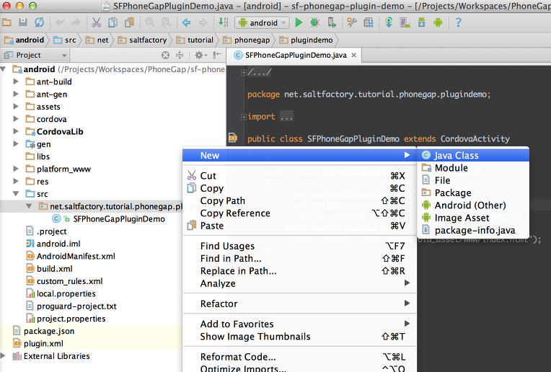Open Add to Favorites submenu
The width and height of the screenshot is (551, 372).
[x=299, y=324]
